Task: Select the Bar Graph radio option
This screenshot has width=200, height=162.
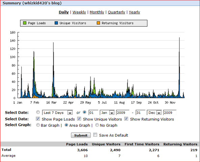Action: (x=38, y=125)
